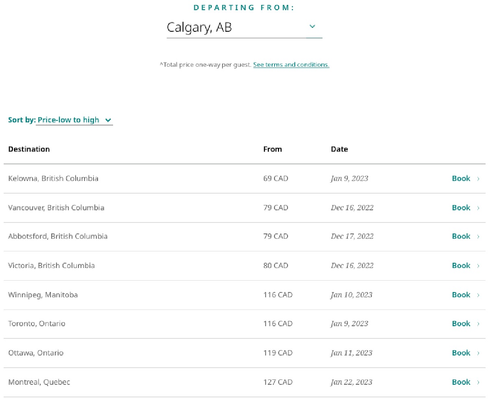Click the From column header
488x399 pixels.
point(272,149)
